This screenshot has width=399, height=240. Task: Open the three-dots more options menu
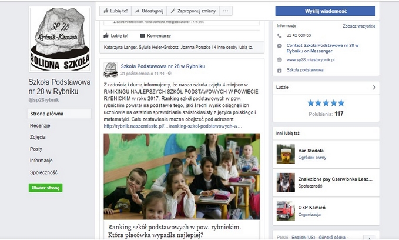coord(226,11)
